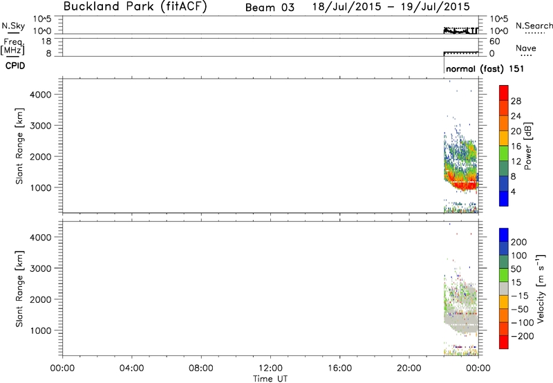Pick the gray segment of Velocity colorbar
Viewport: 553px width, 383px height.
tap(504, 289)
